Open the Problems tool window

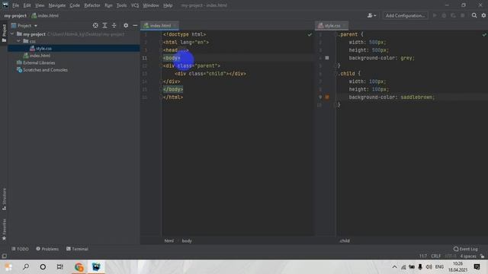pyautogui.click(x=47, y=249)
